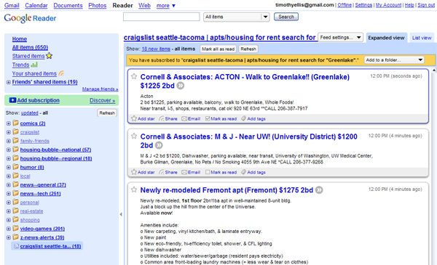The image size is (437, 265).
Task: Click Share on the M & J Near UW post
Action: (168, 172)
